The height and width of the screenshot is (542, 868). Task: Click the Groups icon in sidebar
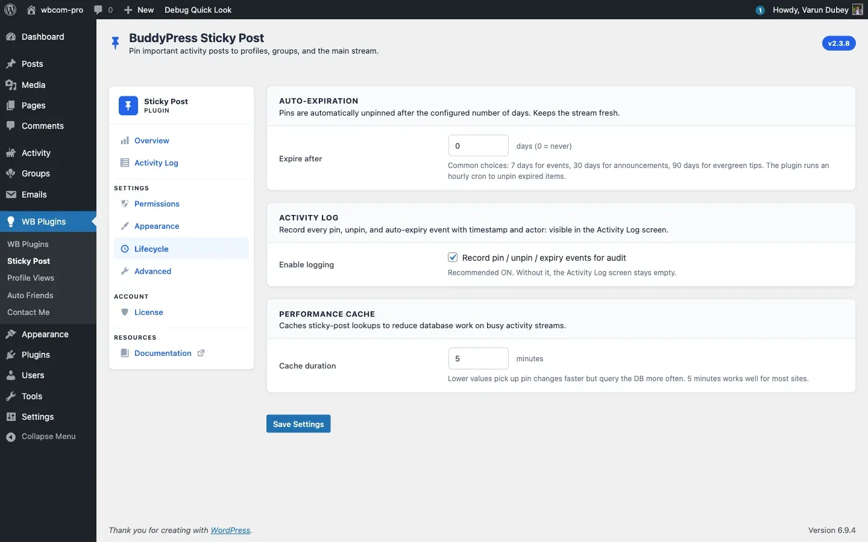click(11, 173)
